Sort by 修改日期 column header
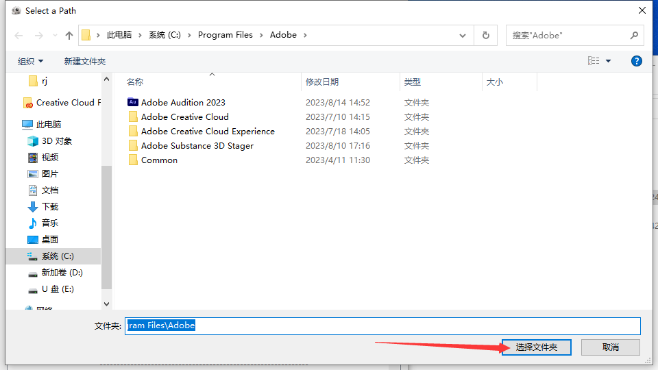The width and height of the screenshot is (658, 370). (x=322, y=82)
